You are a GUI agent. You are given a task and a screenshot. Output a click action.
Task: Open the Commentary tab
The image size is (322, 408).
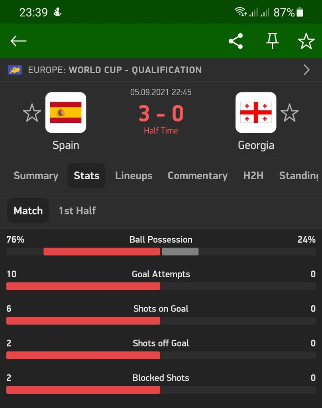pos(198,176)
